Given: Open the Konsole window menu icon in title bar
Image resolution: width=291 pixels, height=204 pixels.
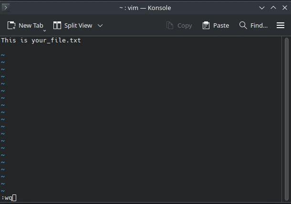Looking at the screenshot, I should pos(6,8).
